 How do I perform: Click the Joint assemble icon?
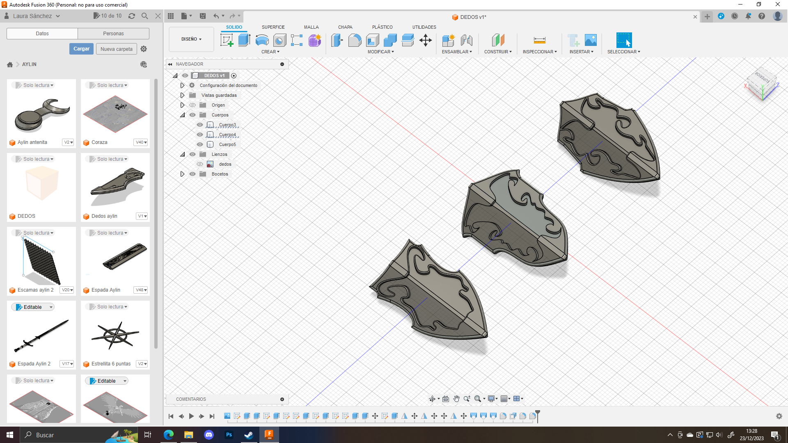(x=466, y=40)
